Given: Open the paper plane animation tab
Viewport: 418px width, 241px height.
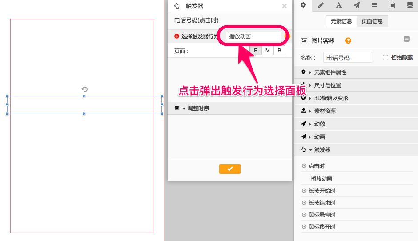Looking at the screenshot, I should coord(357,5).
